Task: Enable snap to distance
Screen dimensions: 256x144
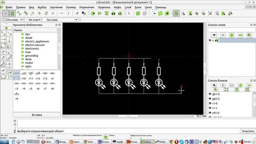Action: click(46, 13)
